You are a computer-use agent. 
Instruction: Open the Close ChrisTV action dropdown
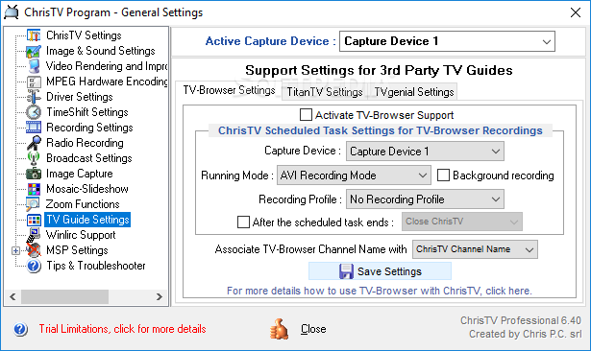[461, 222]
